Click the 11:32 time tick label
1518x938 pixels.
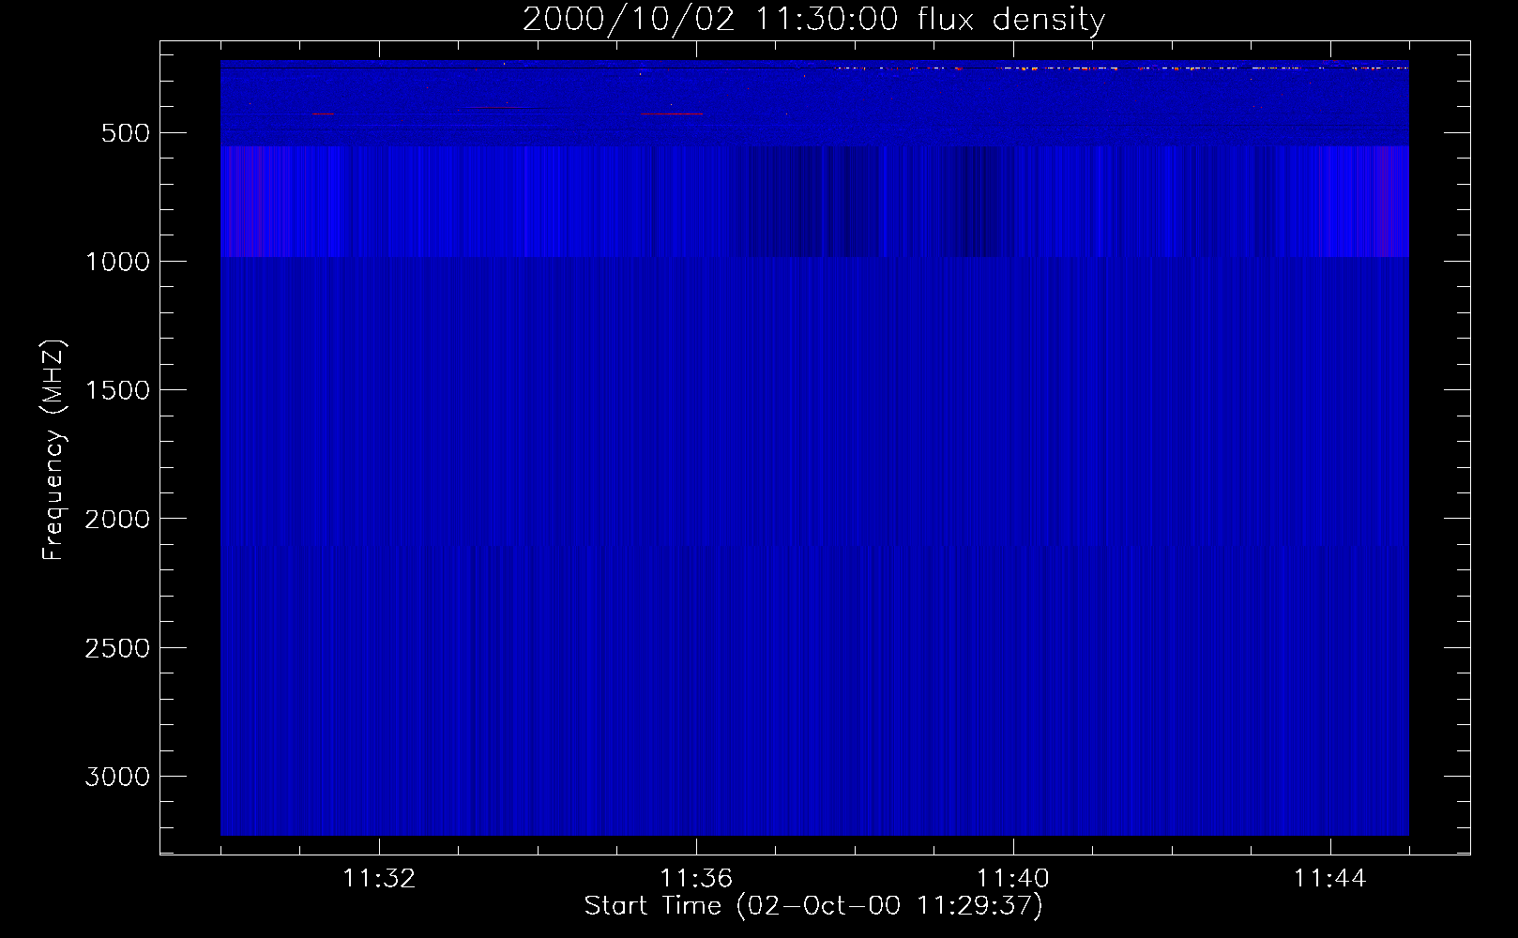(379, 879)
